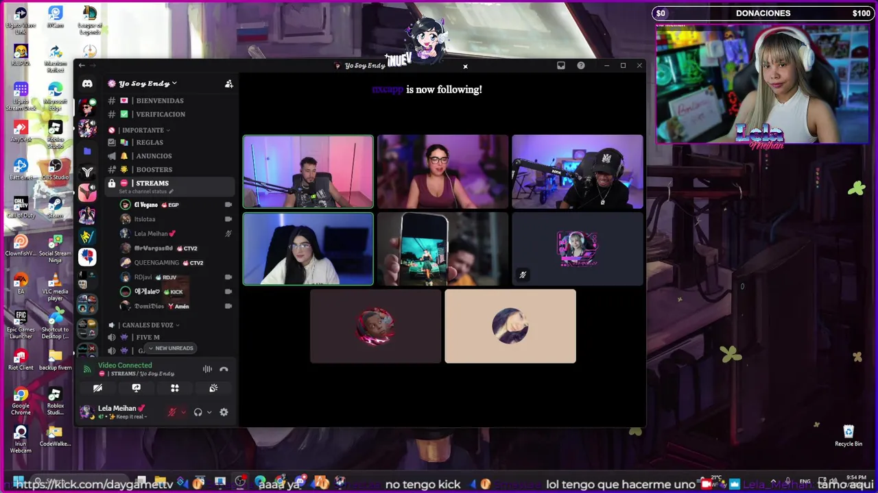
Task: Open Battle.net desktop shortcut
Action: pos(21,170)
